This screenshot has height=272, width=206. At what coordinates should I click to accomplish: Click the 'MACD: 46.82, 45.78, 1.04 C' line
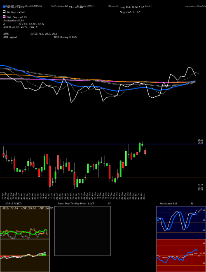point(21,27)
